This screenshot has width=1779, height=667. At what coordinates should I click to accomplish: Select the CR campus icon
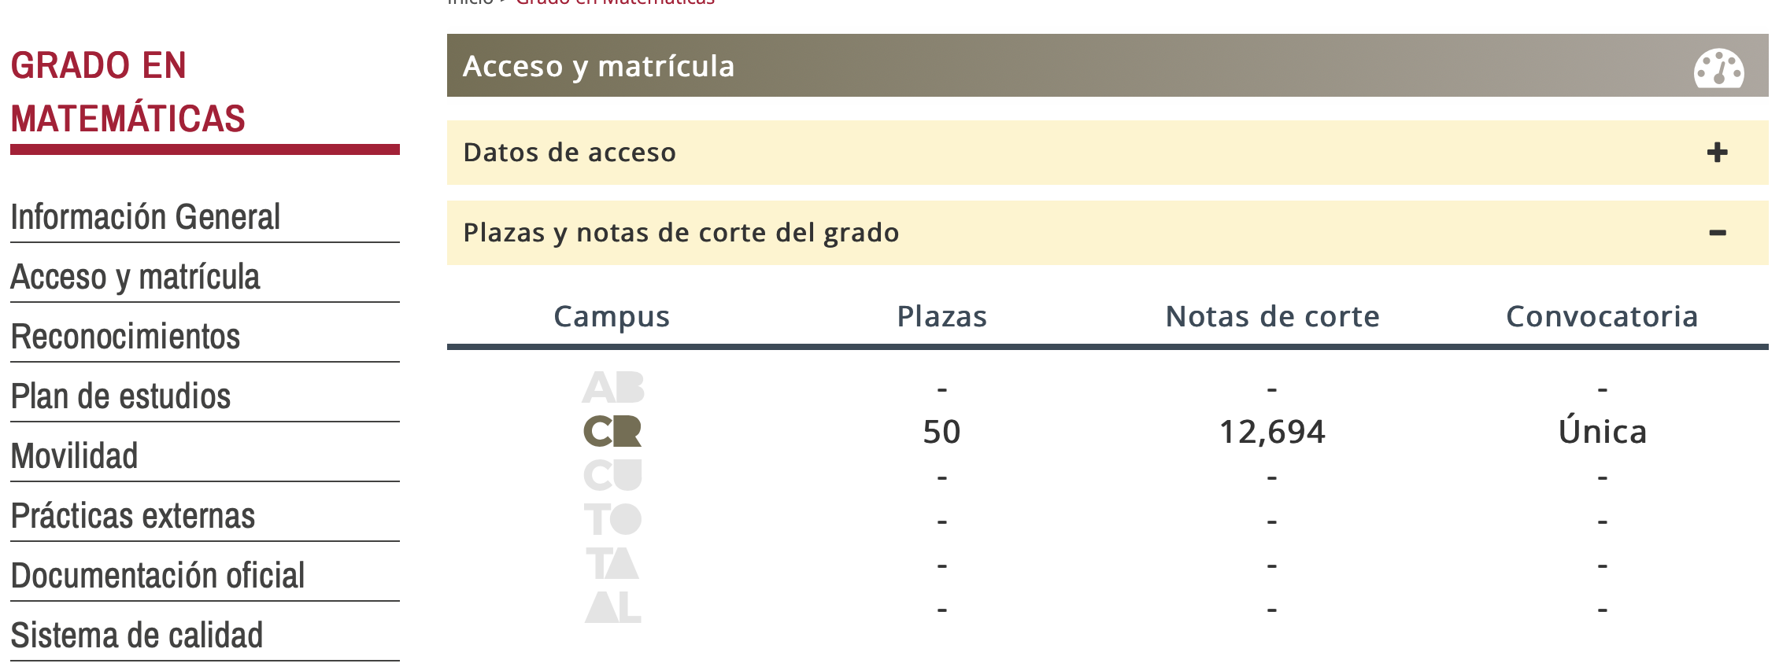click(614, 430)
